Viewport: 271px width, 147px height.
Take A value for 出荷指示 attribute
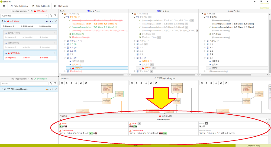(82, 61)
